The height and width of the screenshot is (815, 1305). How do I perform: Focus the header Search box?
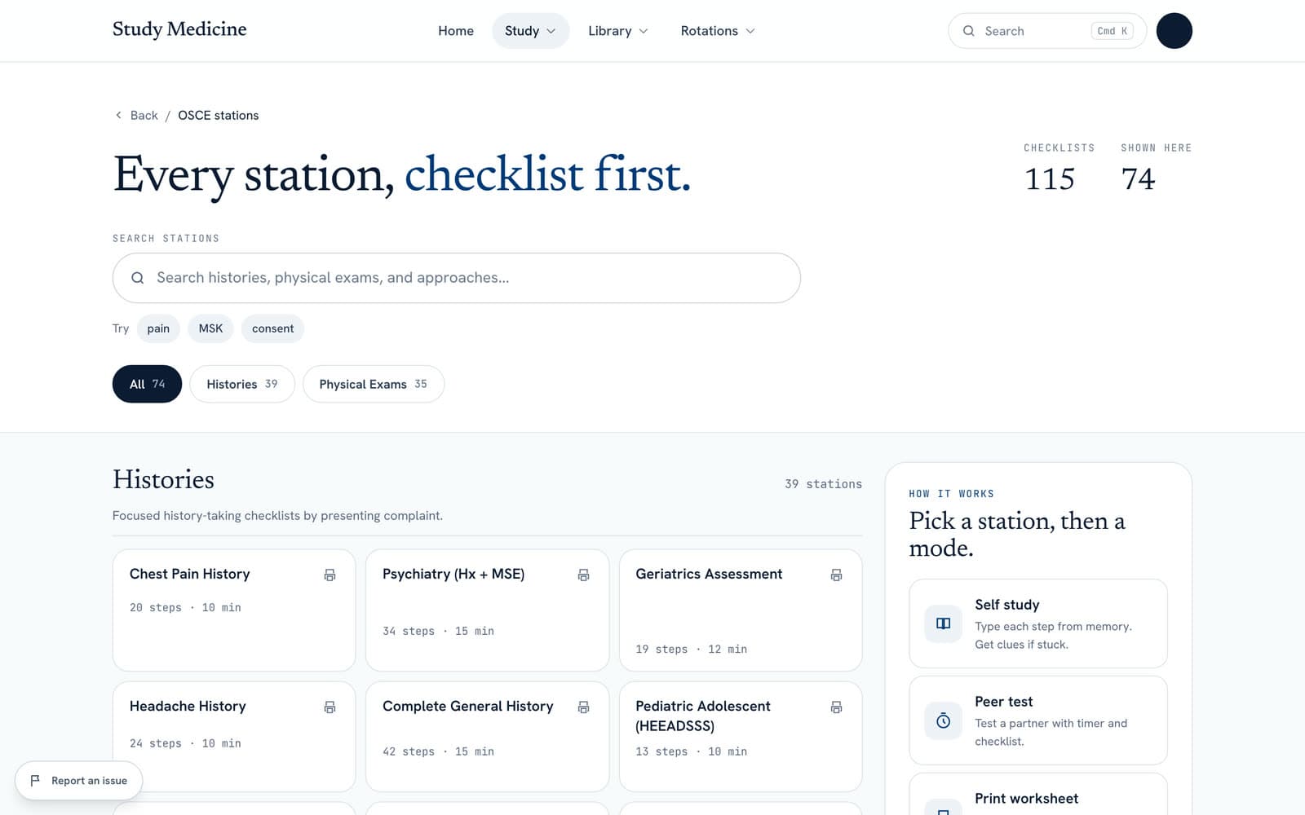pyautogui.click(x=1047, y=31)
